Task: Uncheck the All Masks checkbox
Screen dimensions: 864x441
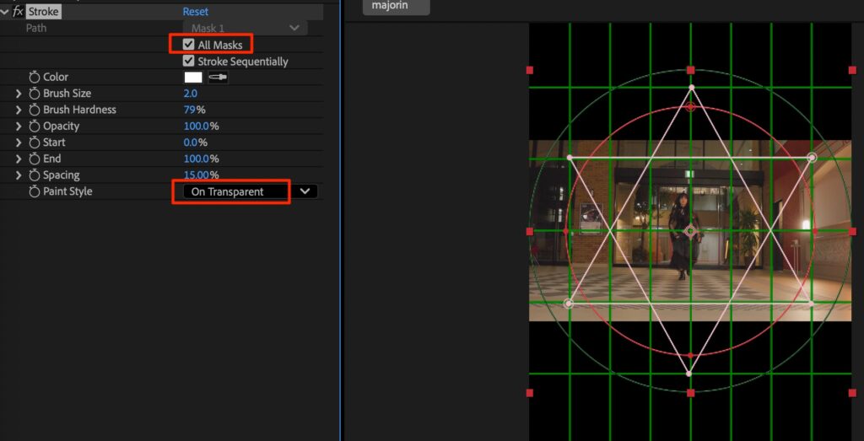Action: 189,45
